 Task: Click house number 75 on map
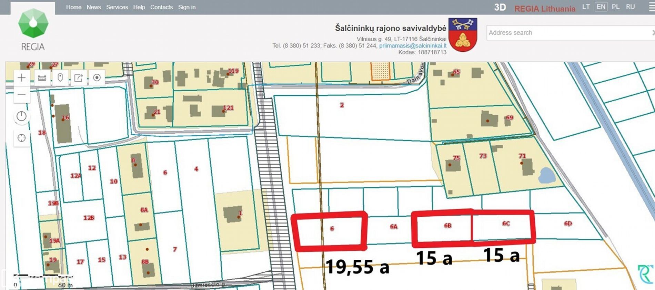456,158
